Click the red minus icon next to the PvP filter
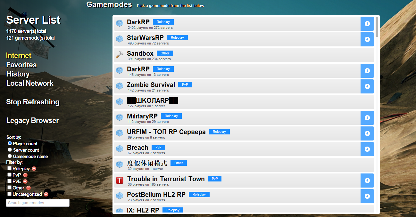Screen dimensions: 416x217 coord(25,175)
